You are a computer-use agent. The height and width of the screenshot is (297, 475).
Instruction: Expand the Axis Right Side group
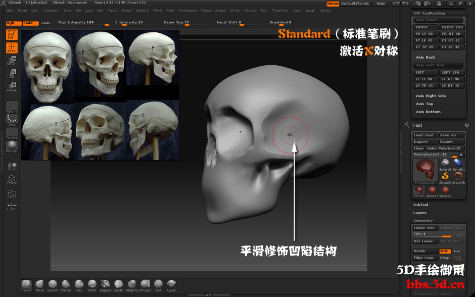pyautogui.click(x=431, y=96)
